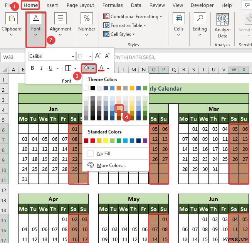252x243 pixels.
Task: Switch to the Home tab
Action: tap(30, 5)
